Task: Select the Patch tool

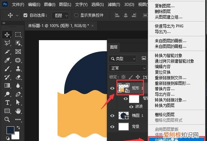Action: coord(18,60)
